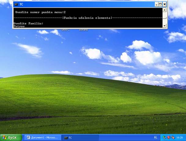Click the 16:26 clock in the tray

pos(179,138)
